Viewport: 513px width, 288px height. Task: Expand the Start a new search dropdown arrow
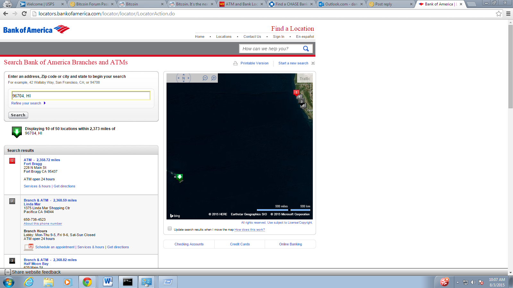313,63
